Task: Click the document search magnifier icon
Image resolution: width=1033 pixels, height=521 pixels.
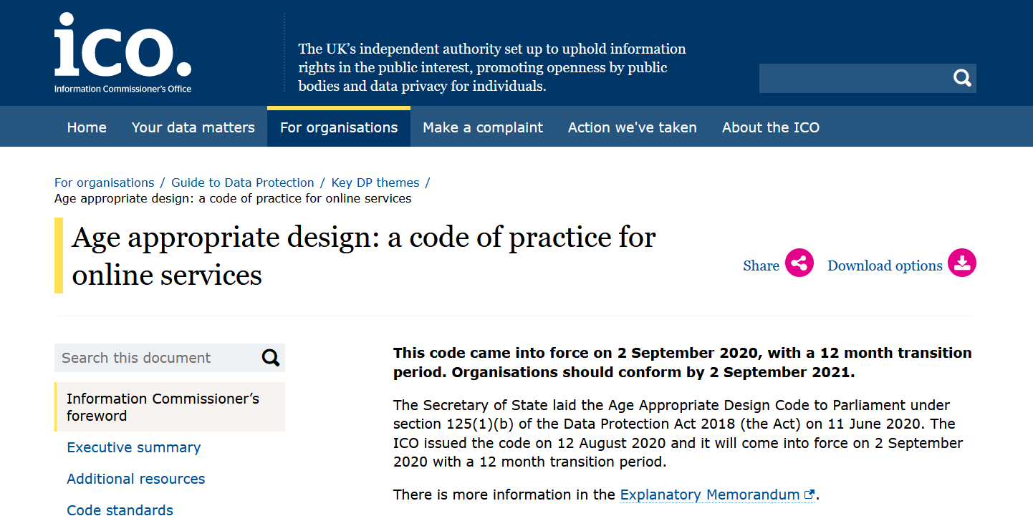Action: [x=271, y=358]
